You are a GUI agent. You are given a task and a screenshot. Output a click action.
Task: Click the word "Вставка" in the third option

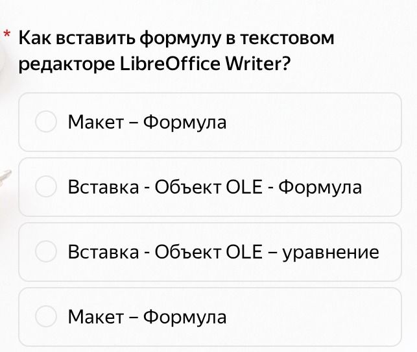click(104, 251)
